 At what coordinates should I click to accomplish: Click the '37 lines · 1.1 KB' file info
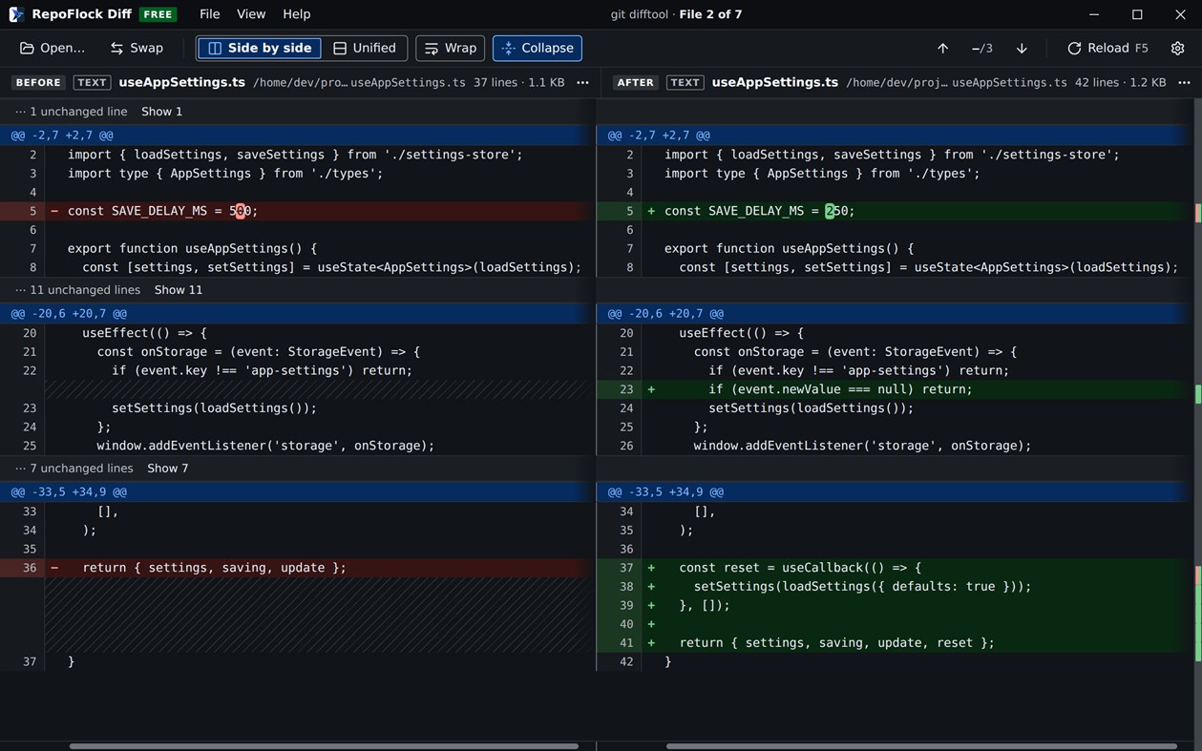[518, 82]
